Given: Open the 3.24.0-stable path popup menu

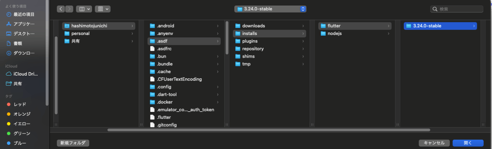Looking at the screenshot, I should click(x=270, y=9).
